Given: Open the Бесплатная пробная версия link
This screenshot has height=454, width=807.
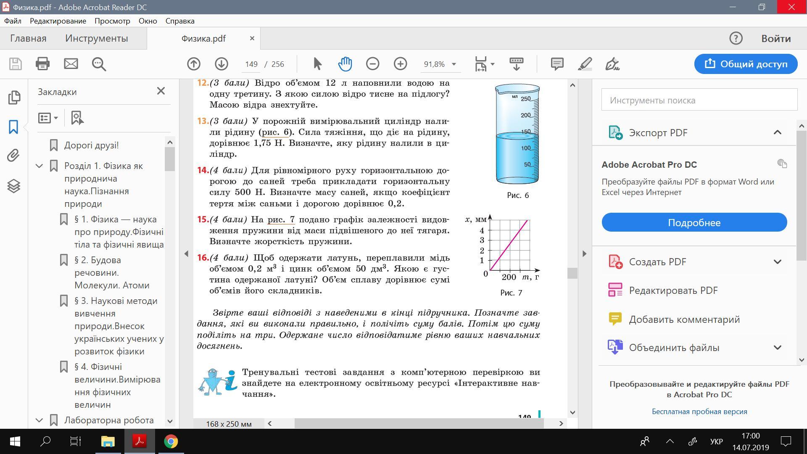Looking at the screenshot, I should [699, 412].
